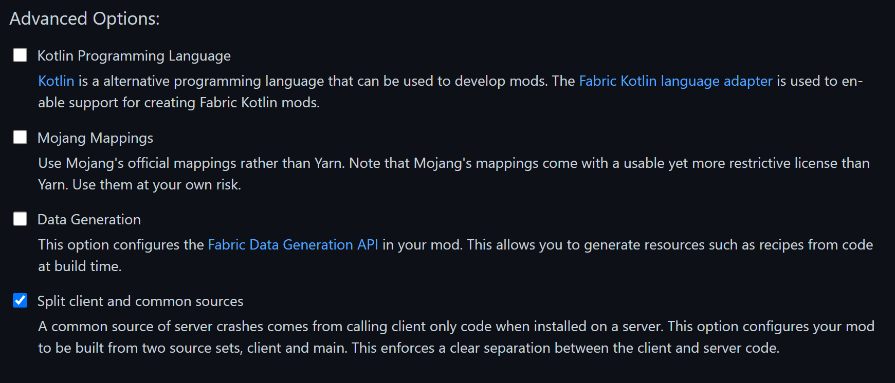Image resolution: width=895 pixels, height=383 pixels.
Task: Click the text "This option configures the" before the Data Generation link
Action: tap(121, 245)
